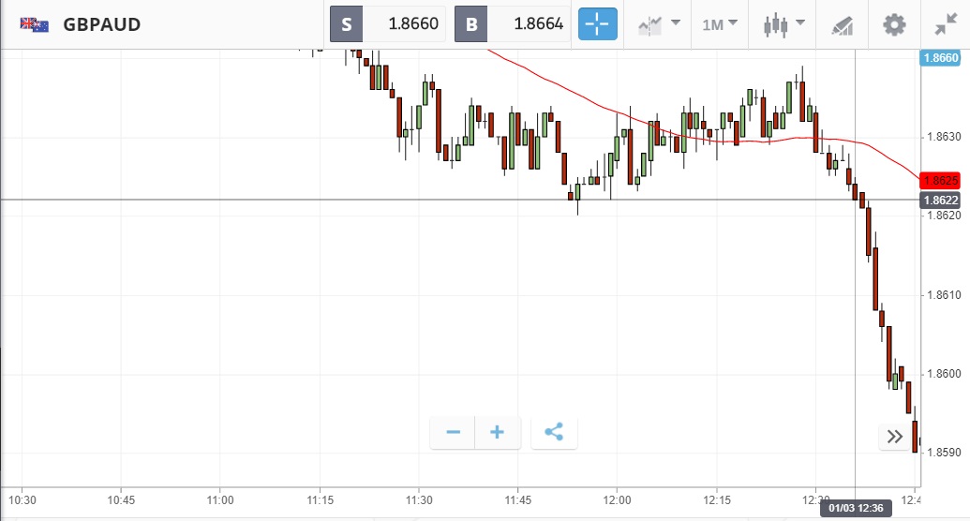Click the GBPAUD instrument name
Viewport: 970px width, 521px height.
(x=102, y=24)
